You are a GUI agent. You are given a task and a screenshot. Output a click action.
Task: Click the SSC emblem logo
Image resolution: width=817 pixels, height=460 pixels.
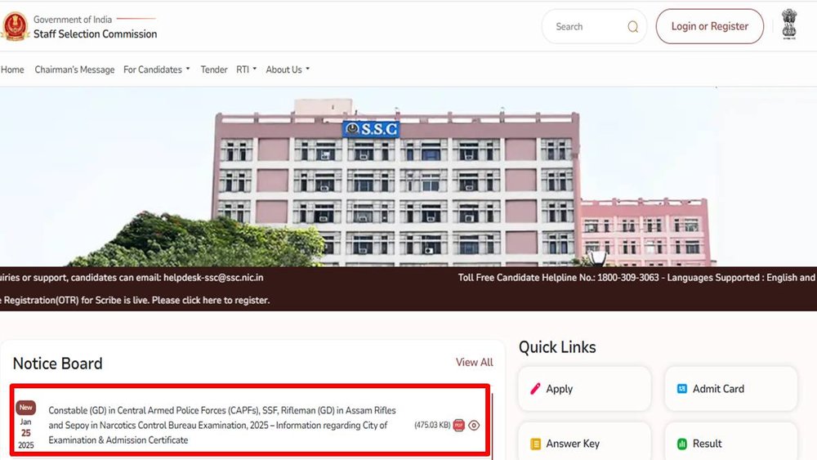point(15,26)
